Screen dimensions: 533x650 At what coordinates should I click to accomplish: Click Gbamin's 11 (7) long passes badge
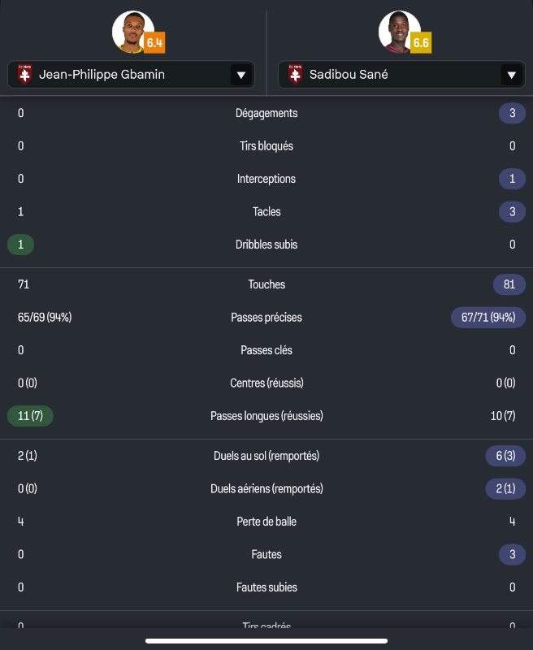click(30, 416)
